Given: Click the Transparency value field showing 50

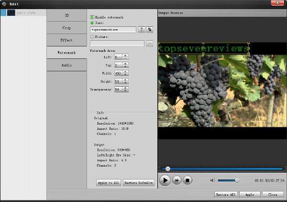Looking at the screenshot, I should (x=119, y=89).
